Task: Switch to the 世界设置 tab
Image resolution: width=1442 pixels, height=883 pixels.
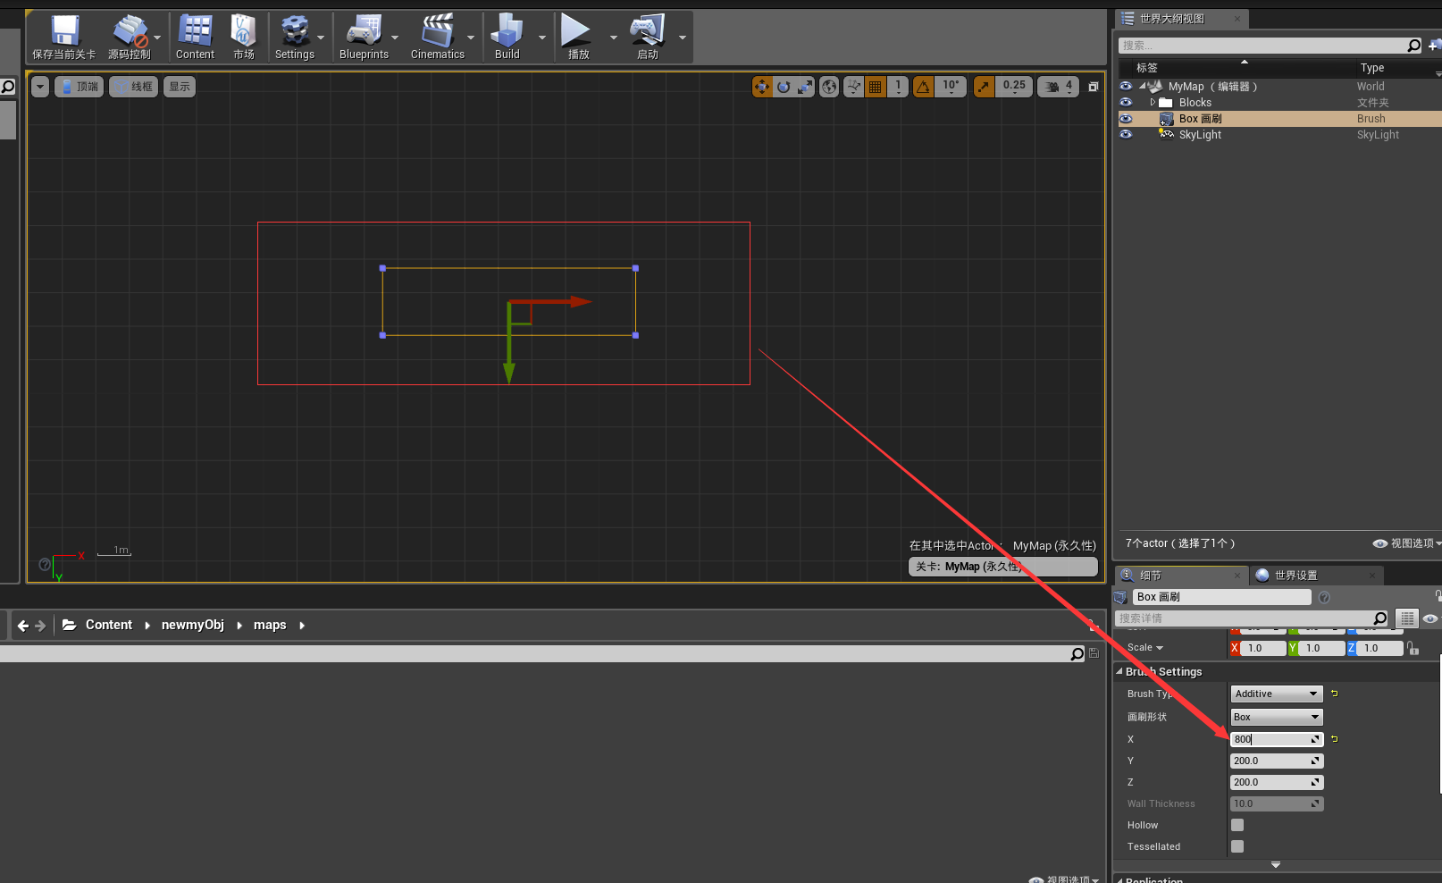Action: coord(1297,575)
